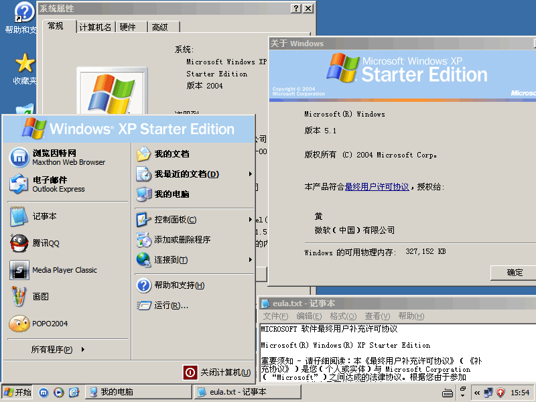
Task: Launch POPO2004 from Start menu
Action: click(68, 324)
